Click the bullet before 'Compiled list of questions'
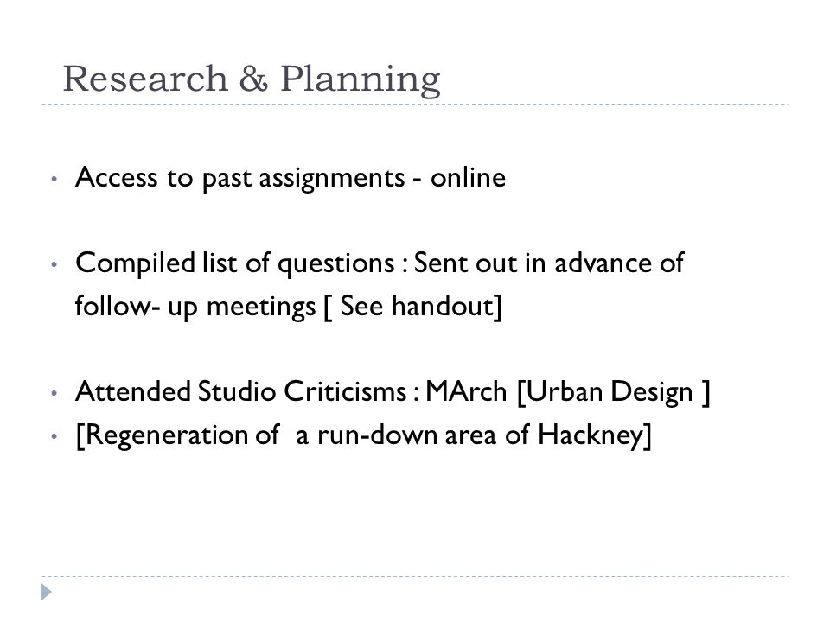This screenshot has height=622, width=830. pyautogui.click(x=54, y=264)
